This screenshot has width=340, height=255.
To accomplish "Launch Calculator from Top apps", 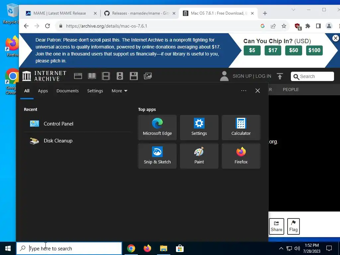I will tap(241, 127).
